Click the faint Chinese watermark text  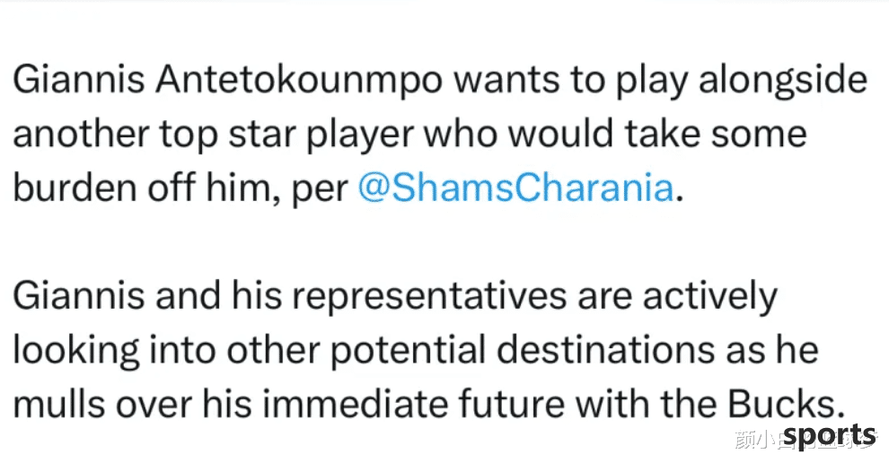click(x=805, y=439)
